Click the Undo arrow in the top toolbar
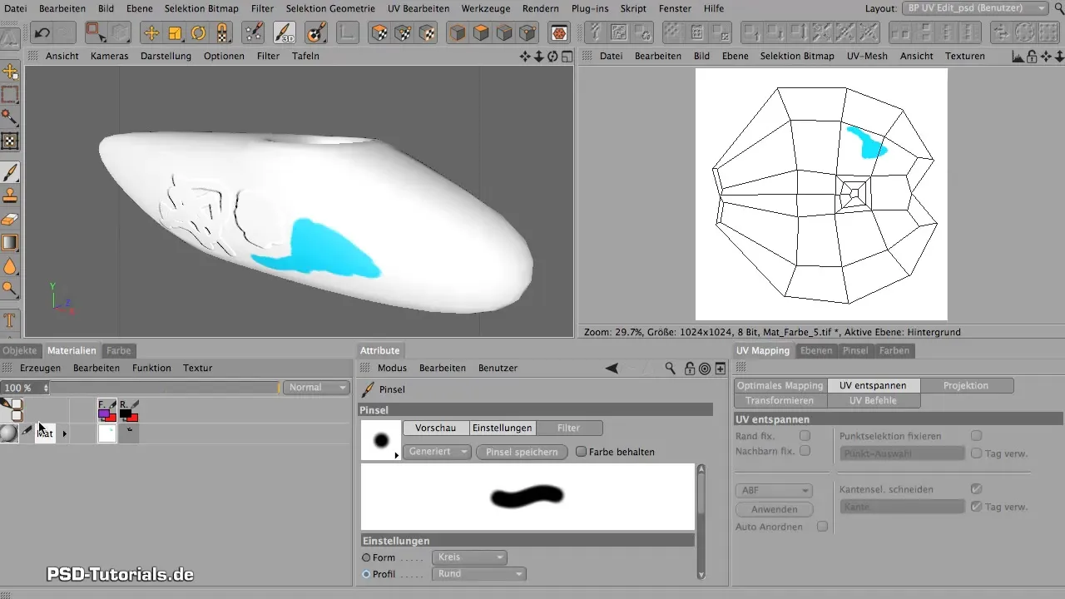1065x599 pixels. (42, 33)
